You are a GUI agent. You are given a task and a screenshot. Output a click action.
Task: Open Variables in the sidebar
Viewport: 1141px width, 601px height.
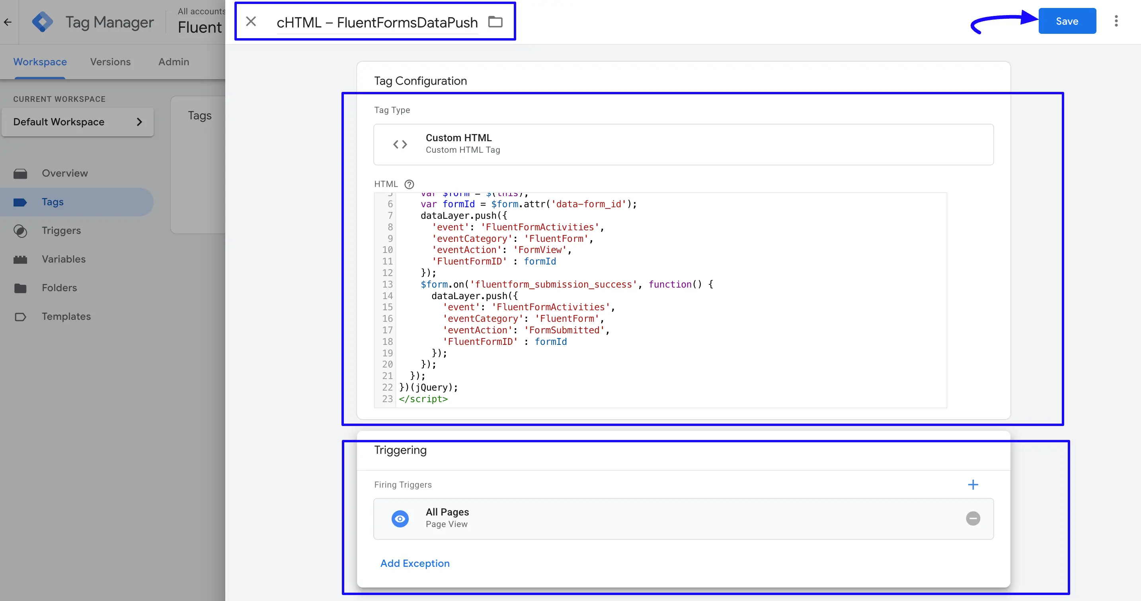click(64, 259)
